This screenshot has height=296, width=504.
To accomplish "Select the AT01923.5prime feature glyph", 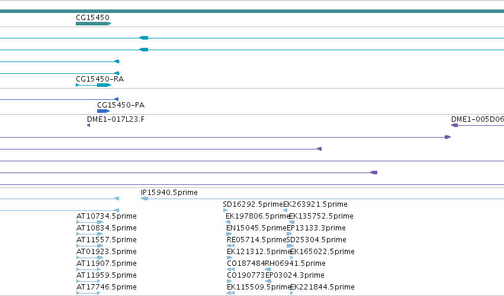I will click(x=89, y=258).
